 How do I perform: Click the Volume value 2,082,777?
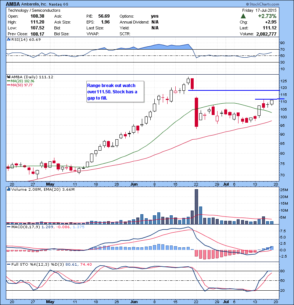(x=266, y=34)
